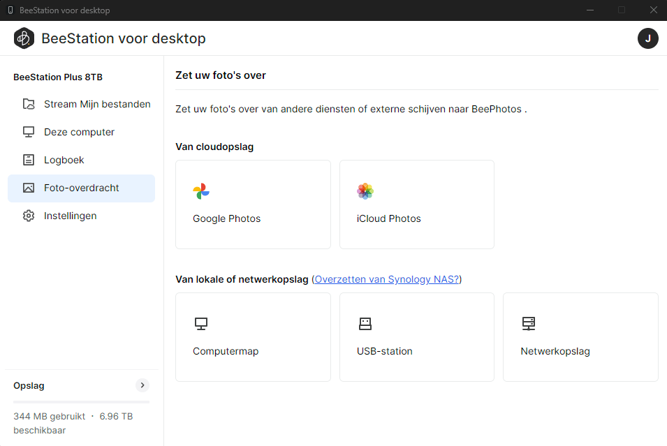Click the Van cloudopslag heading
The width and height of the screenshot is (667, 446).
[214, 147]
